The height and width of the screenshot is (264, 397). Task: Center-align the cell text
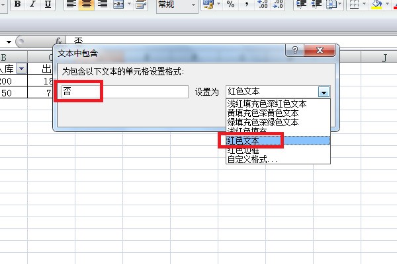(86, 4)
